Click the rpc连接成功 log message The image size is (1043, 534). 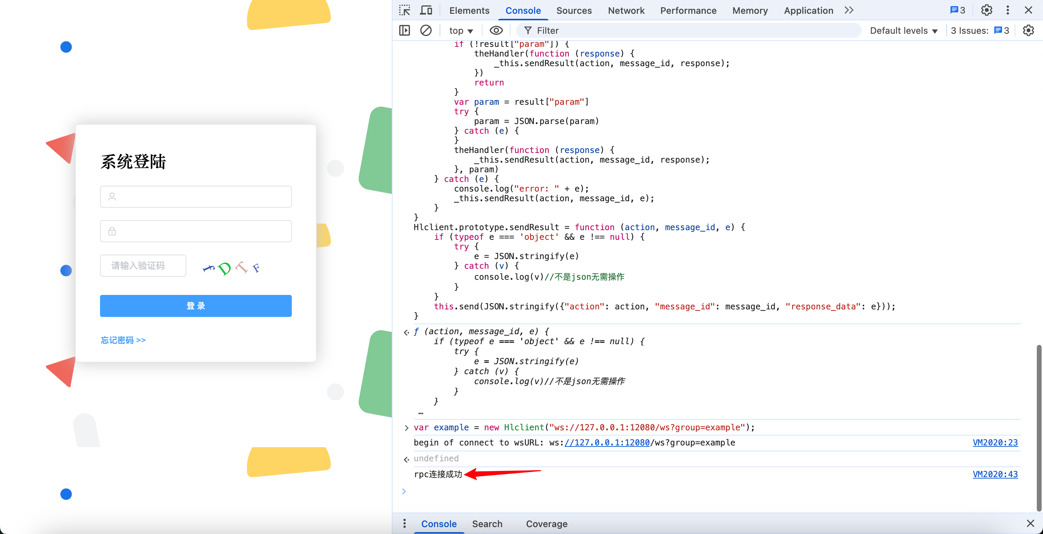[438, 474]
